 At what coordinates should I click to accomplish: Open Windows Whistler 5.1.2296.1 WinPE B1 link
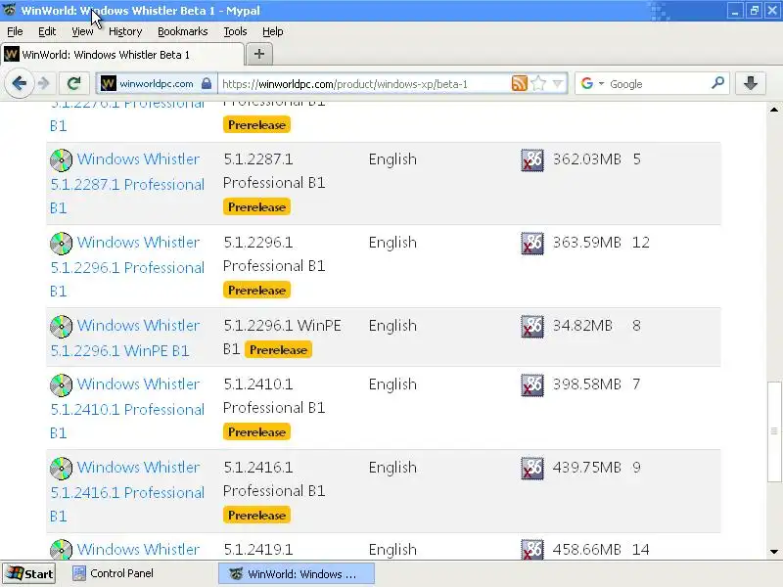coord(125,338)
